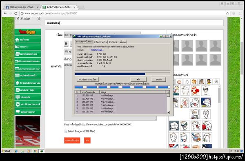This screenshot has height=161, width=245.
Task: Insert the red boxing glove emoticon
Action: click(x=195, y=90)
